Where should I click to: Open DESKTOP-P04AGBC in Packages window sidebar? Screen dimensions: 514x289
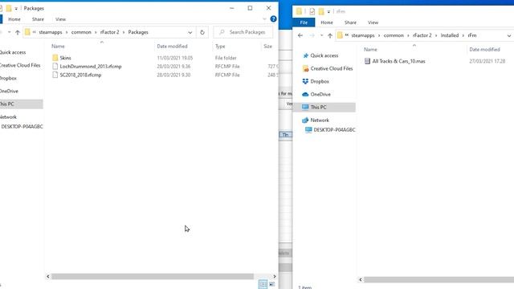[x=22, y=127]
